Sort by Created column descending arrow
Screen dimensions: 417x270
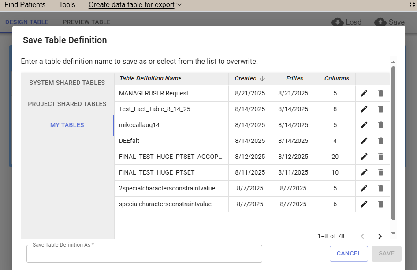(262, 79)
